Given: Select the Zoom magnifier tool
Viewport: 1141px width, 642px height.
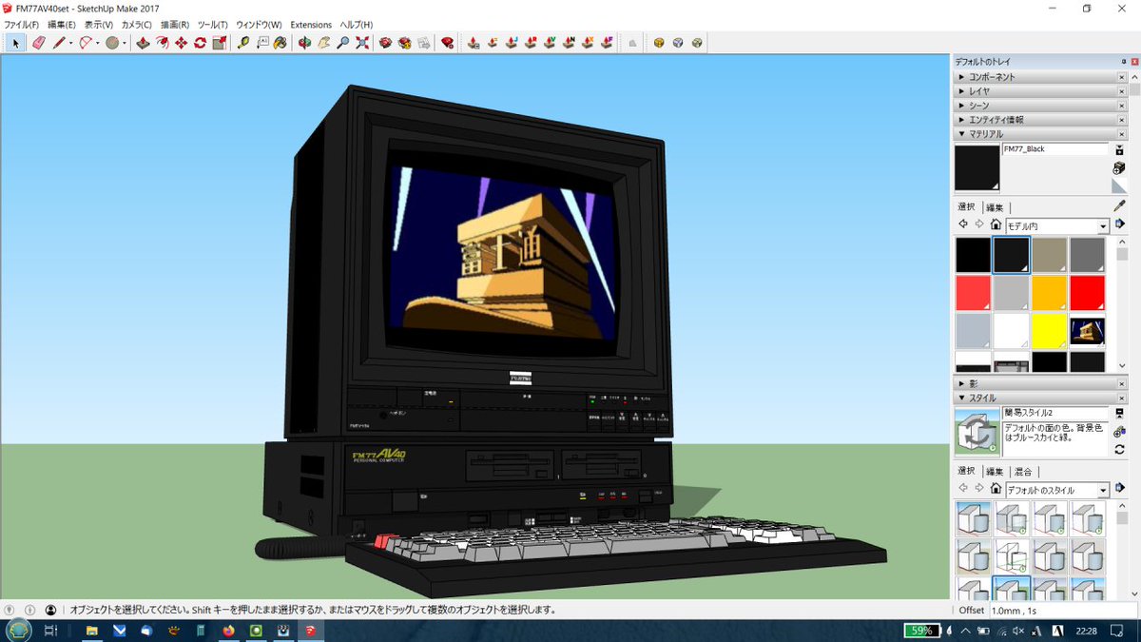Looking at the screenshot, I should 342,42.
